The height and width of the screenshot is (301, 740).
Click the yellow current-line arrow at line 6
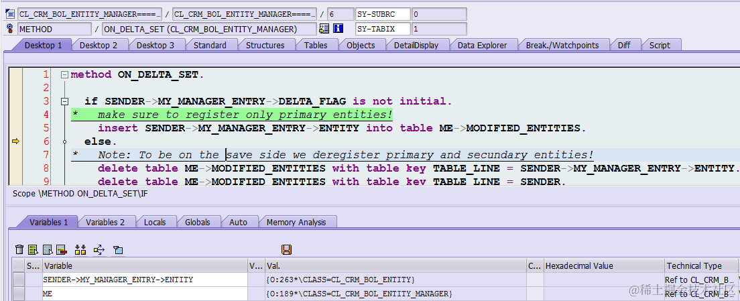[15, 141]
